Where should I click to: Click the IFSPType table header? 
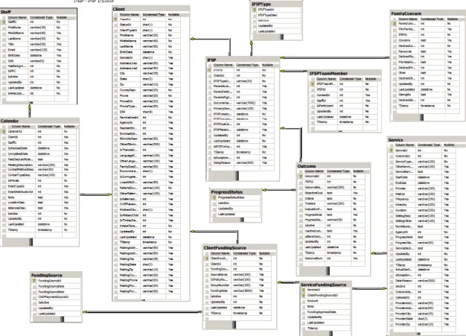pos(276,4)
